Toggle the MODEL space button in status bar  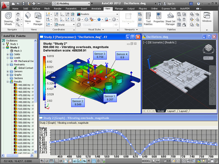[x=146, y=161]
